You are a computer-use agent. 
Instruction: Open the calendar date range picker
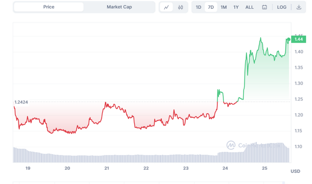[264, 7]
